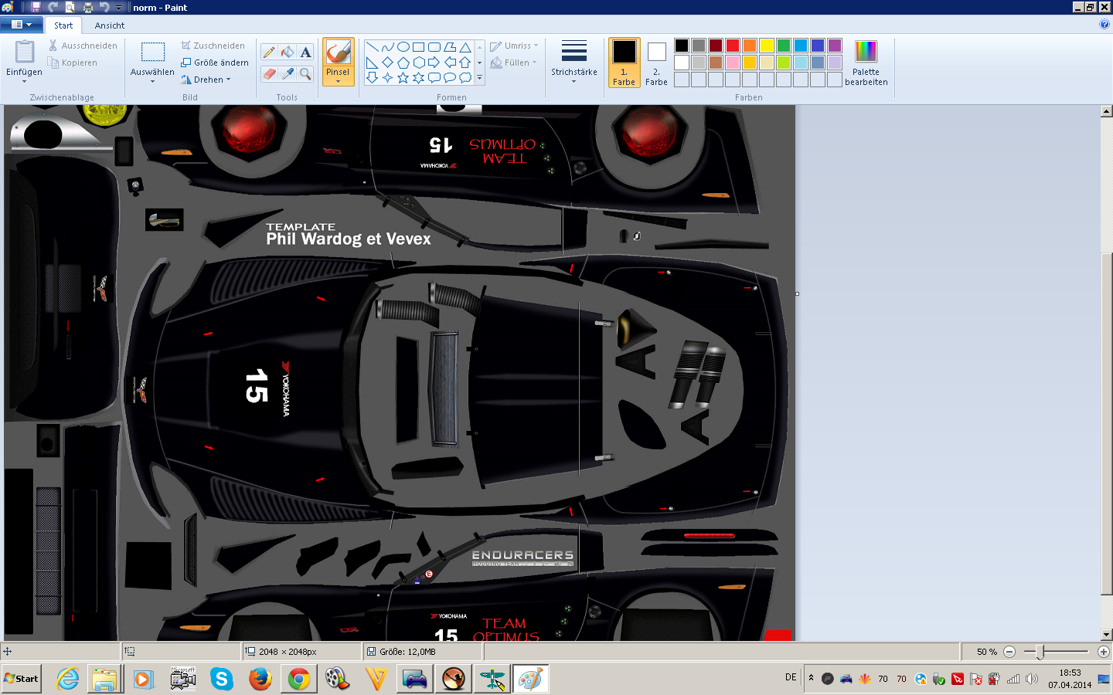Switch to the Ansicht tab
The height and width of the screenshot is (695, 1113).
click(x=110, y=25)
